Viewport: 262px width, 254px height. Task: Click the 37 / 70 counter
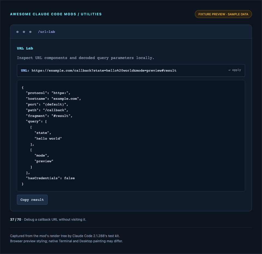pos(16,220)
